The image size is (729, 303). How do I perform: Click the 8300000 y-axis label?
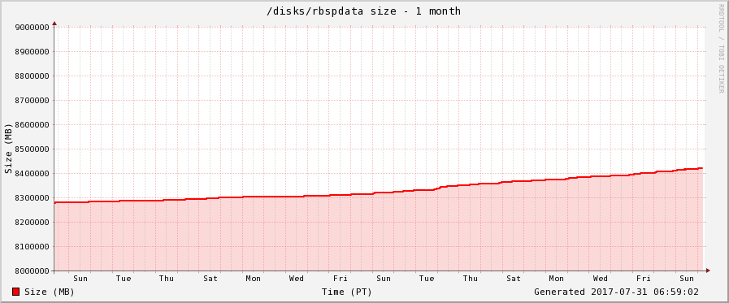[32, 198]
